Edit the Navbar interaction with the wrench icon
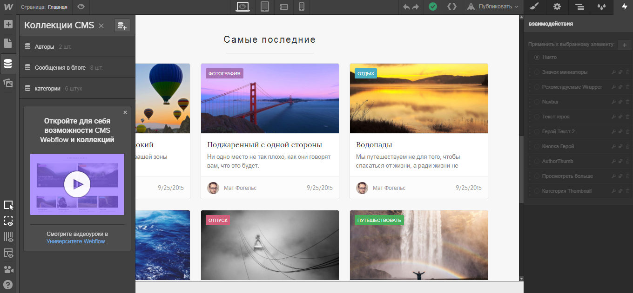633x293 pixels. coord(613,101)
